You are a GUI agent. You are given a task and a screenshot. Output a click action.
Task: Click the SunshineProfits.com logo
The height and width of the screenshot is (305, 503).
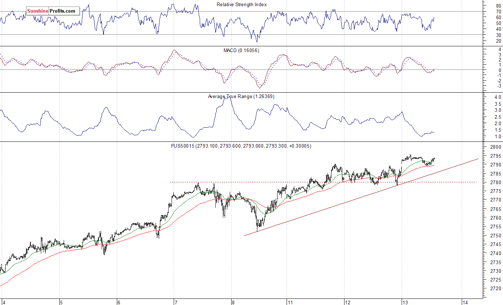(x=53, y=11)
